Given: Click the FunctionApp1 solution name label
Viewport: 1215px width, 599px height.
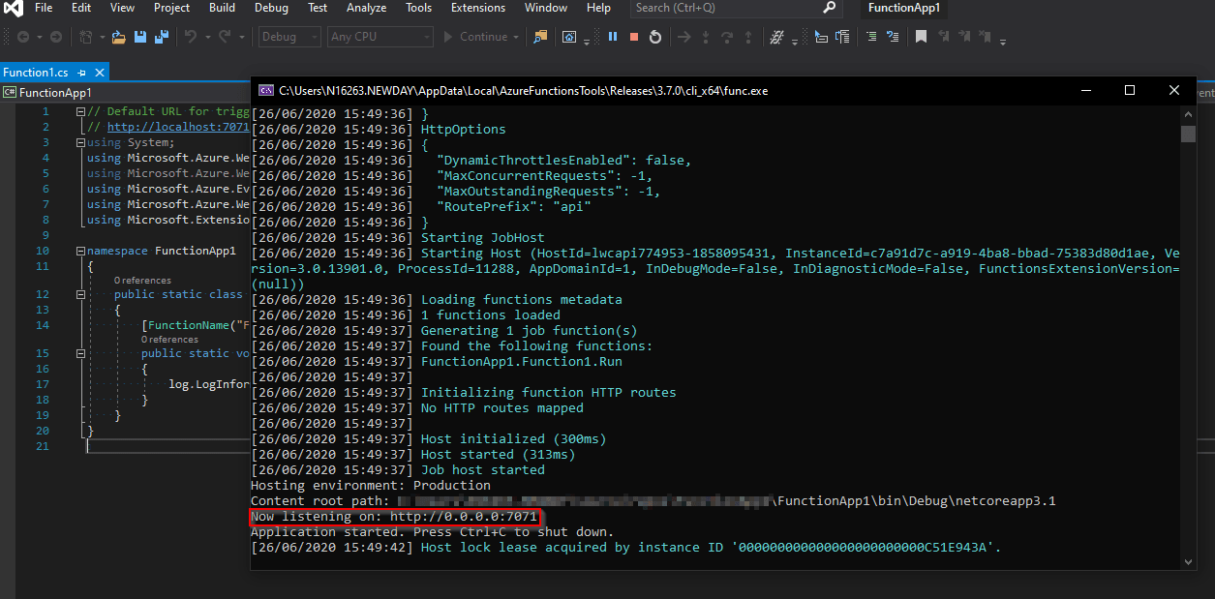Looking at the screenshot, I should [x=905, y=8].
